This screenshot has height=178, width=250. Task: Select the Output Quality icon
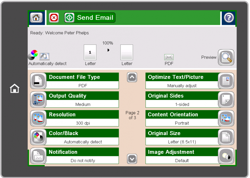point(38,100)
